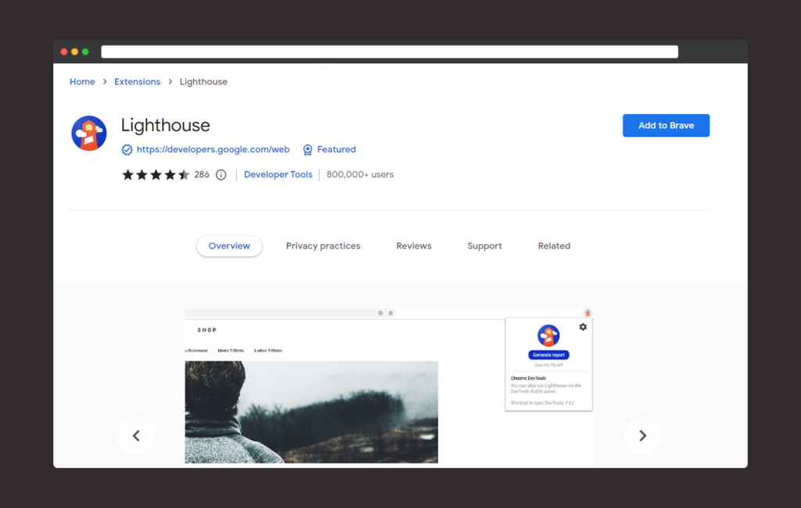801x508 pixels.
Task: Focus the browser address bar
Action: 390,52
